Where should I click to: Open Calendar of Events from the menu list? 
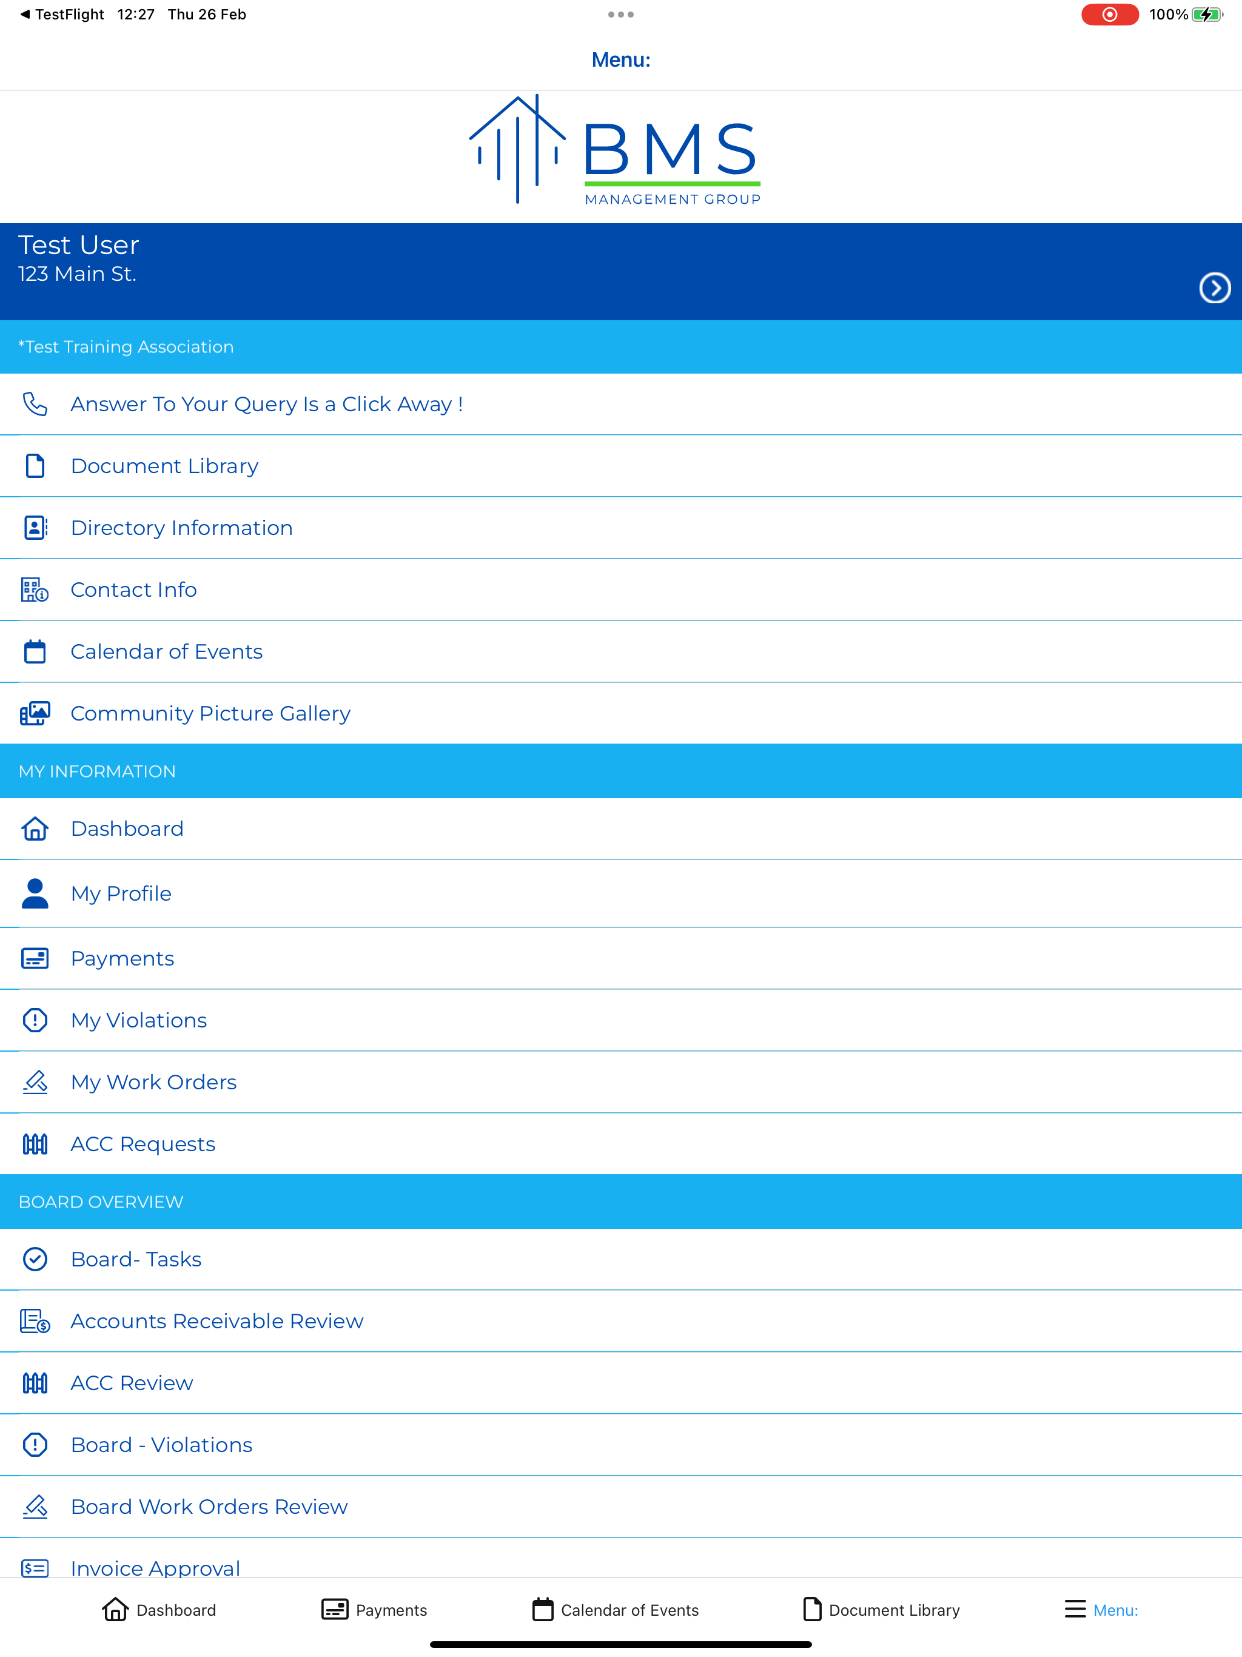621,651
